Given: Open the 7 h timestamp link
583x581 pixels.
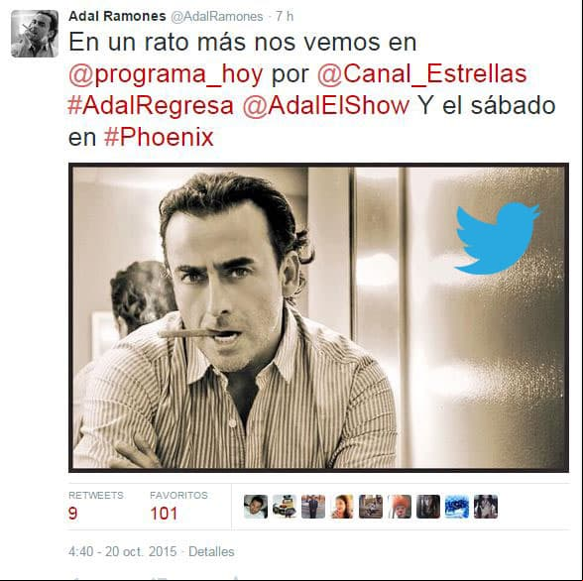Looking at the screenshot, I should [285, 16].
